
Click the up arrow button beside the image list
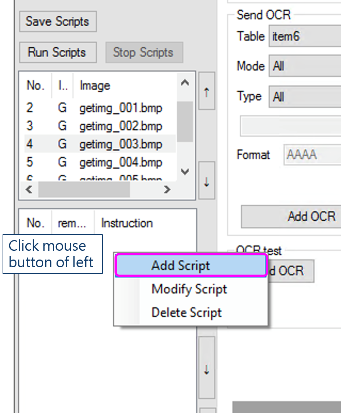point(206,91)
